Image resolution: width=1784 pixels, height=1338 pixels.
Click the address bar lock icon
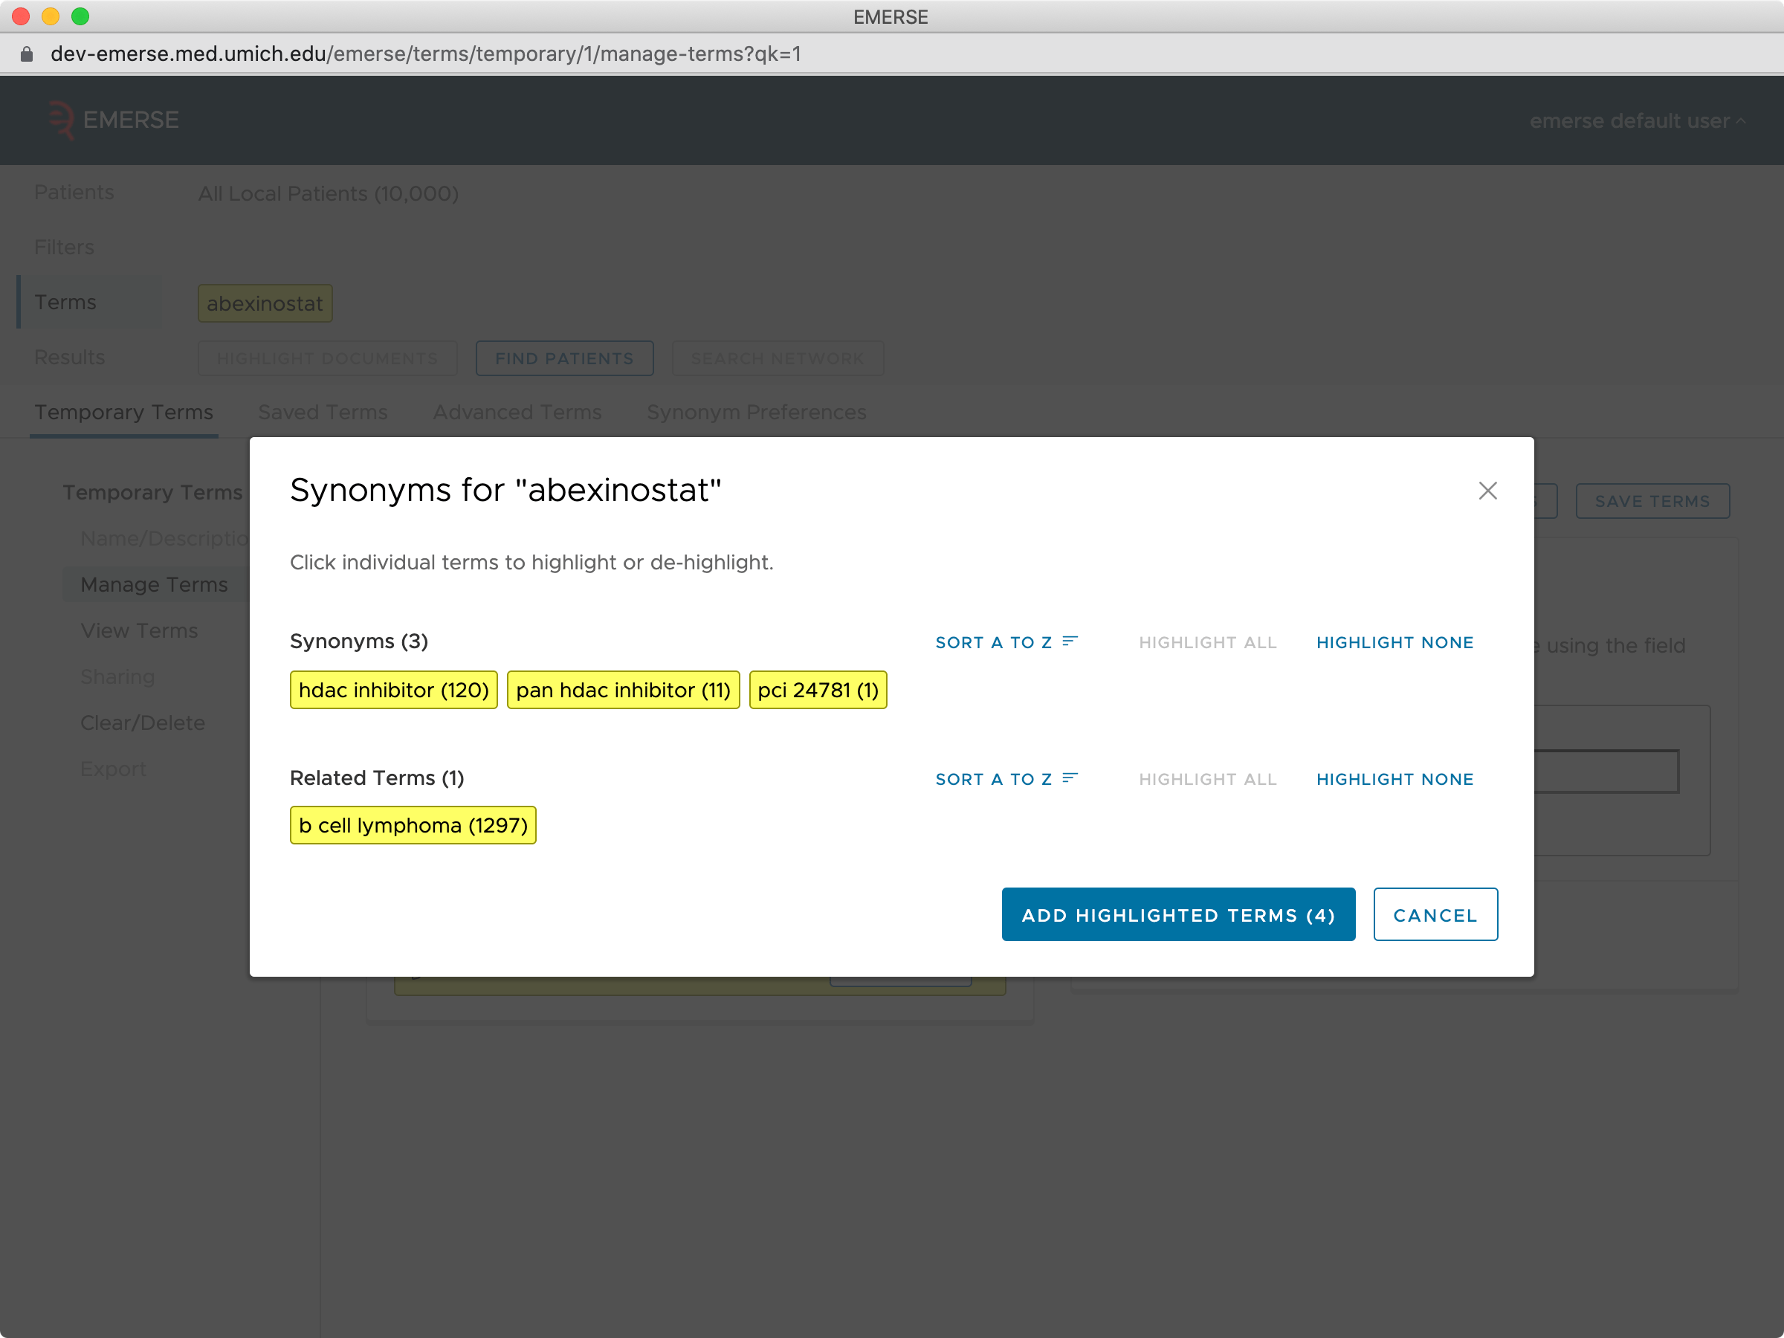(x=27, y=54)
